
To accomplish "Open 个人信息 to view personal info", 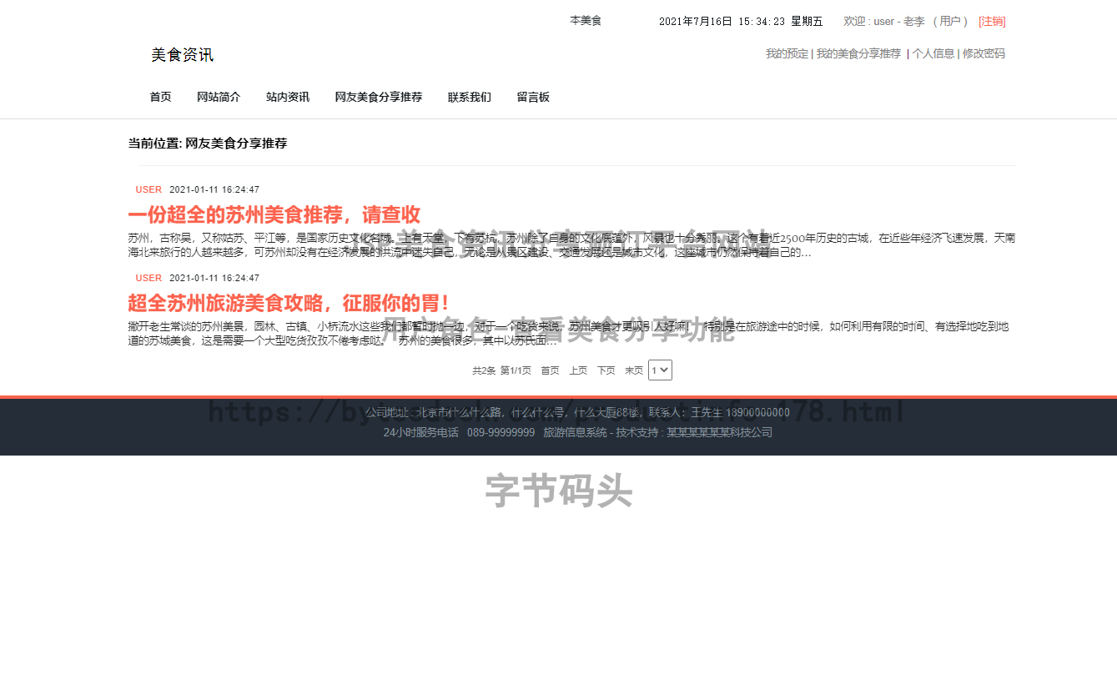I will 933,53.
